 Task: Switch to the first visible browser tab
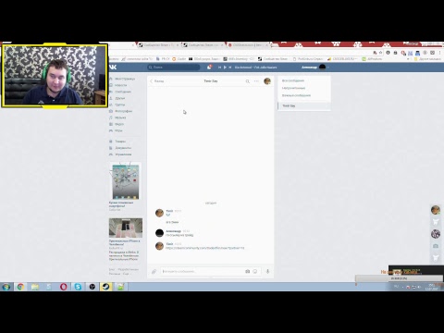click(x=159, y=45)
